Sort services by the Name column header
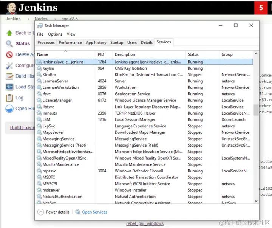Viewport: 272px width, 228px height. point(65,54)
